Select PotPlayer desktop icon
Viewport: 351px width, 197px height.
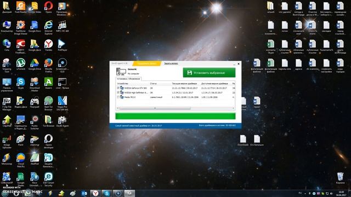(x=62, y=45)
